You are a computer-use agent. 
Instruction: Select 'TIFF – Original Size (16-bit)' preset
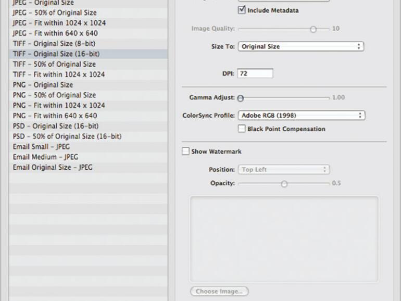click(x=89, y=54)
